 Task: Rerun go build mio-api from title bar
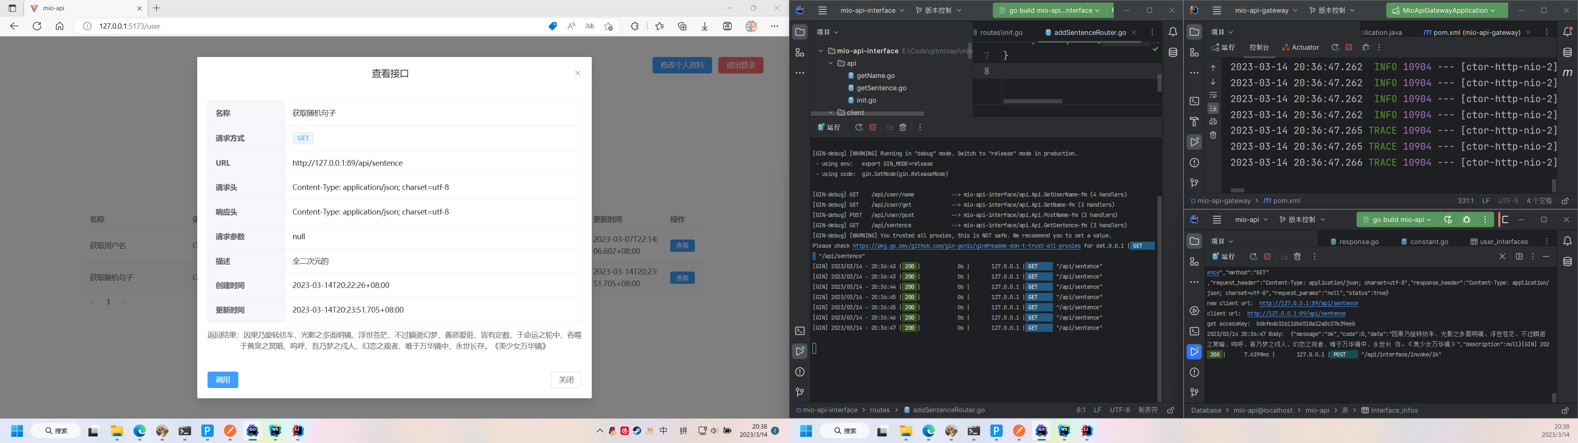1448,220
